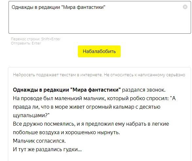Viewport: 192px width, 161px height.
Task: Click the "Отправить: Enter" hint text
Action: (26, 43)
